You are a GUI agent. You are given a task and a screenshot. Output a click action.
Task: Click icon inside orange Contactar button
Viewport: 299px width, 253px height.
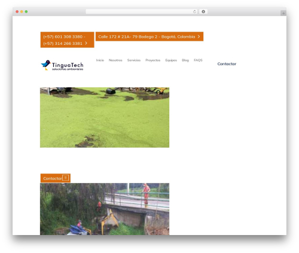pos(65,178)
